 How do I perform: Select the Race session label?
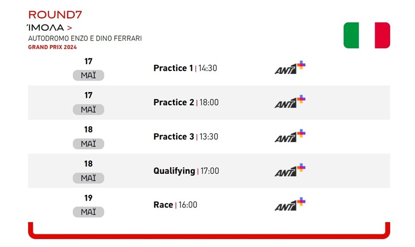point(163,205)
